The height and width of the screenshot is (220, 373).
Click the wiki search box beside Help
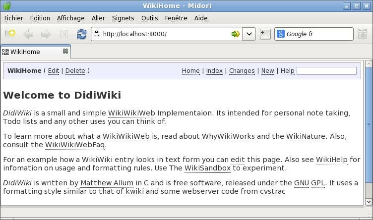[x=326, y=71]
